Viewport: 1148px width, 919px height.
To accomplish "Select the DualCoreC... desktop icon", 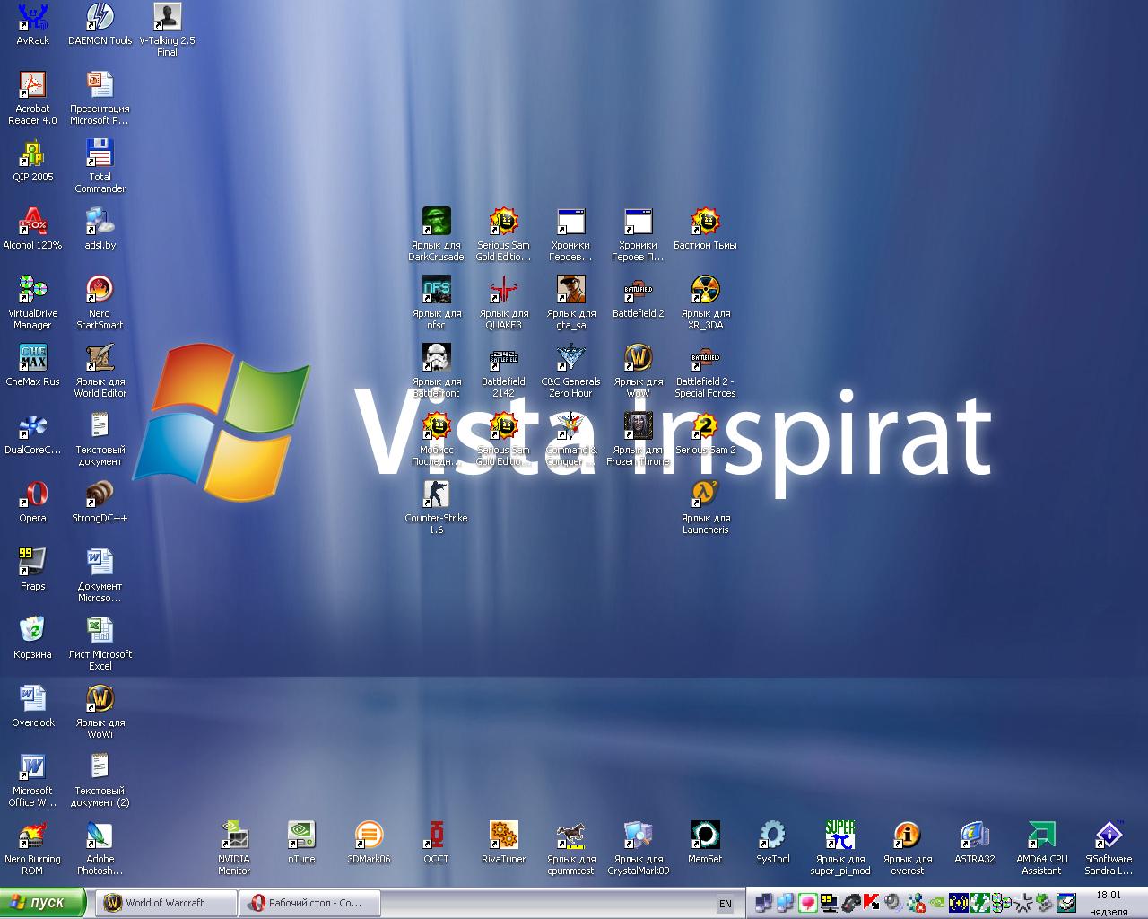I will 32,425.
